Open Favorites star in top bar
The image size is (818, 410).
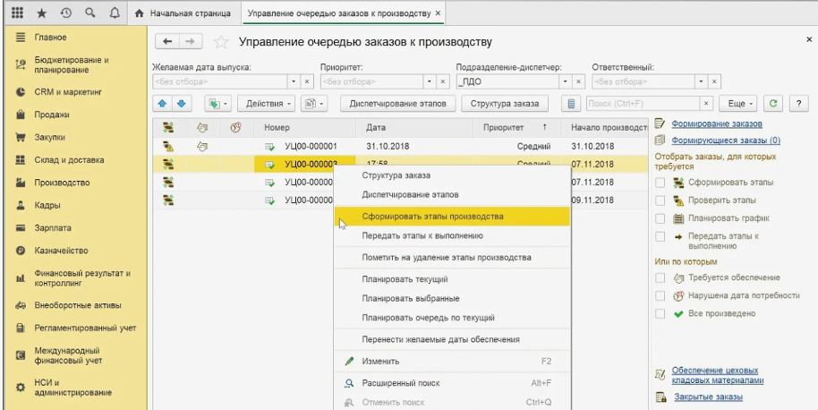point(42,13)
